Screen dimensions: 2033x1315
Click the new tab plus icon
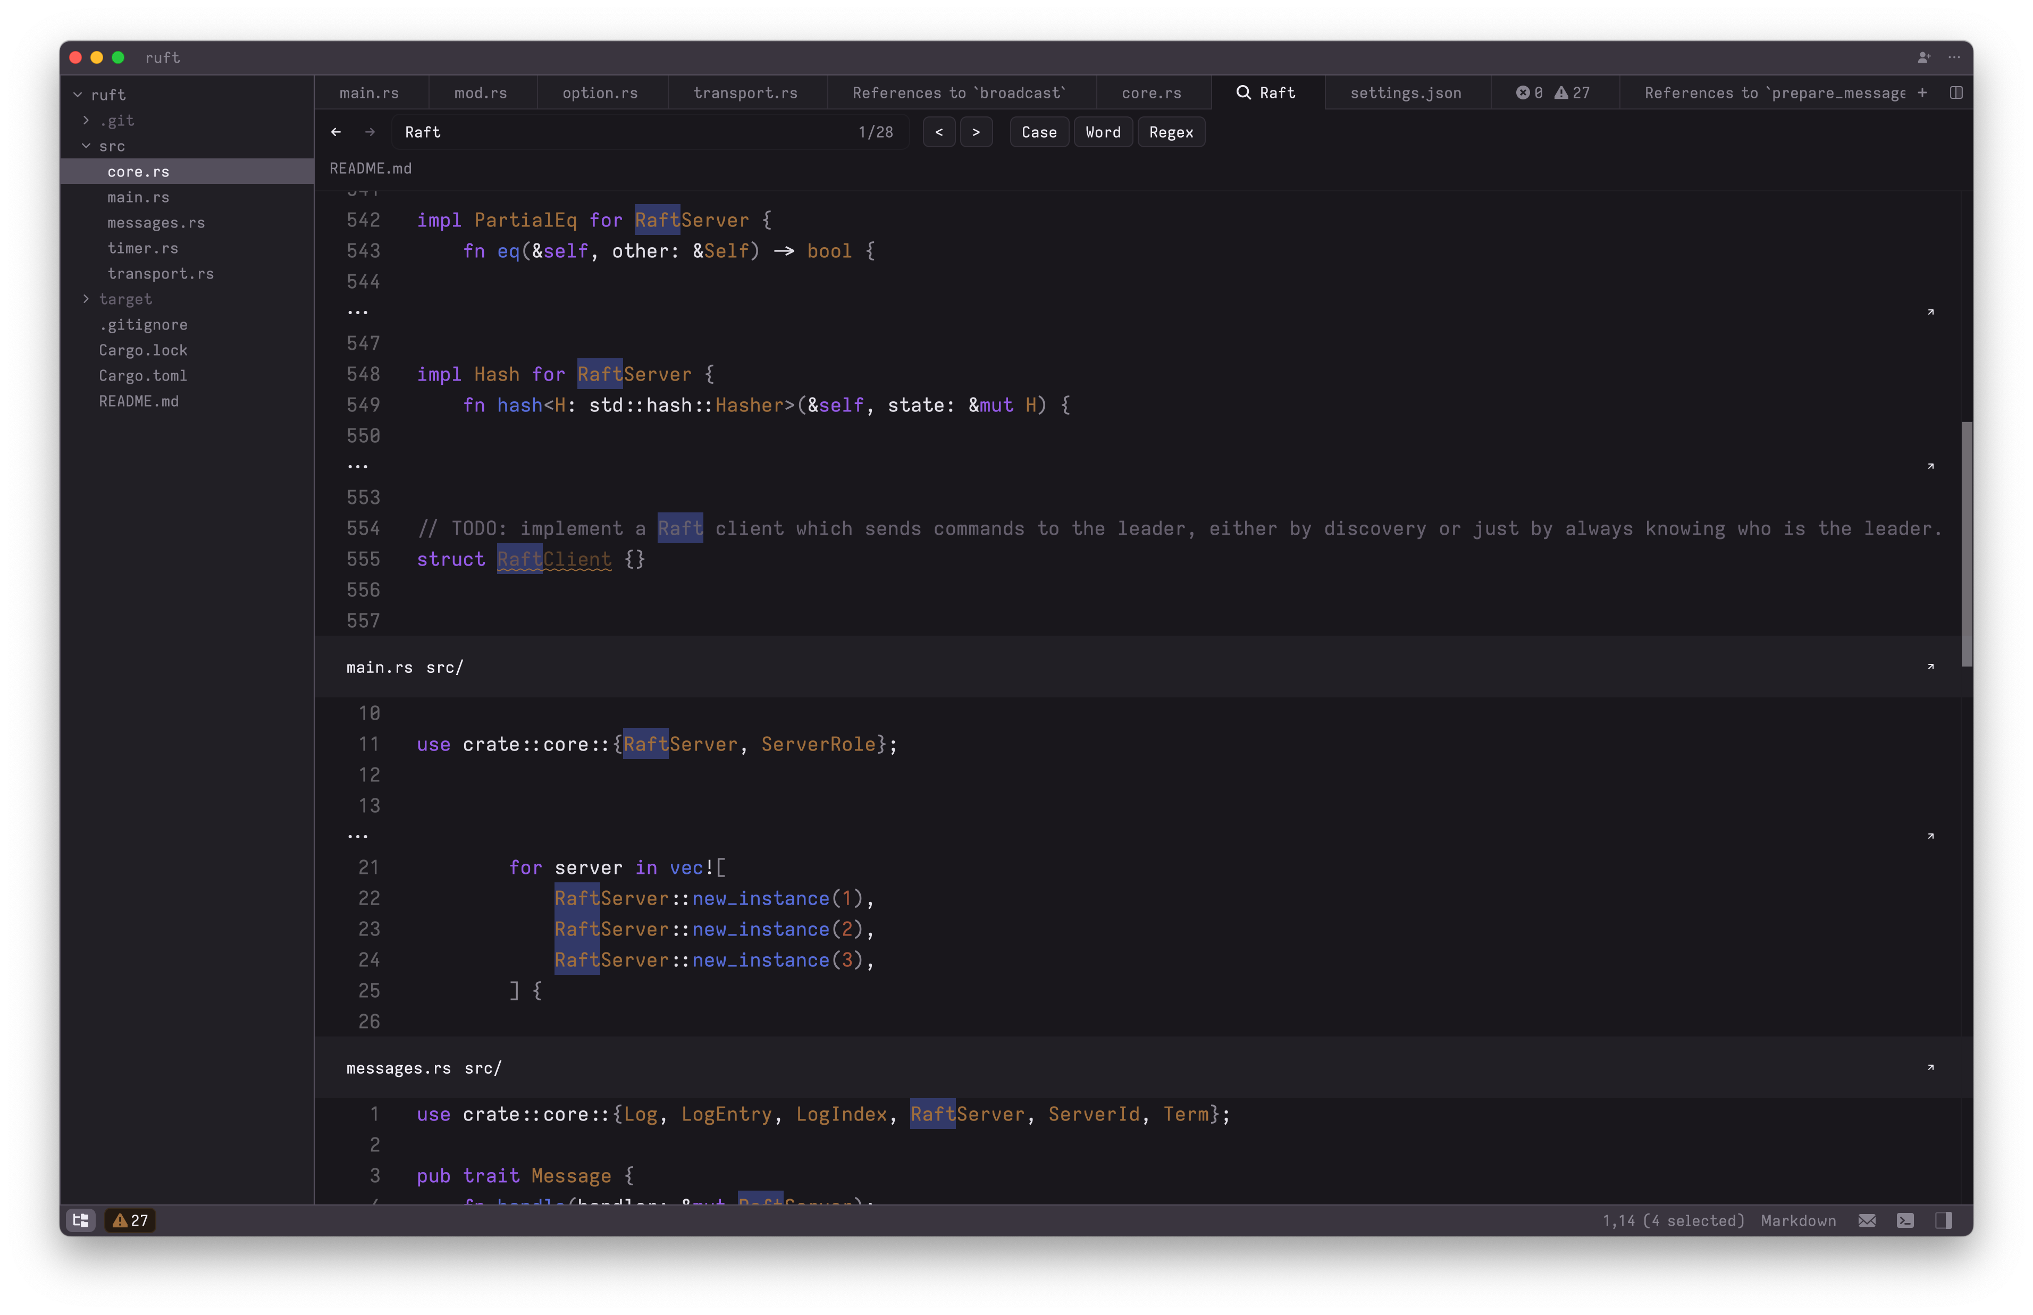coord(1922,92)
